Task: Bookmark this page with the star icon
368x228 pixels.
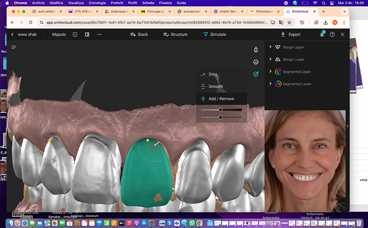Action: point(289,22)
